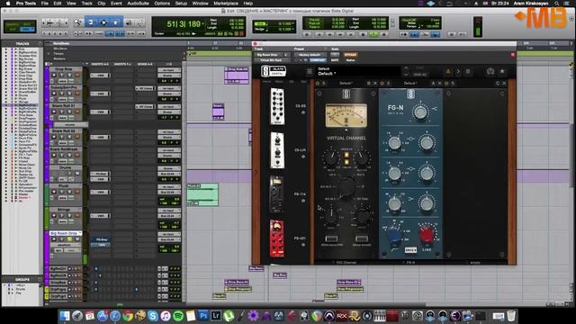
Task: Toggle the FG-N module Drive button
Action: (x=410, y=250)
